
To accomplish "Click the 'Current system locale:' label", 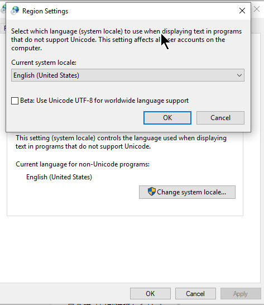I will click(x=44, y=63).
